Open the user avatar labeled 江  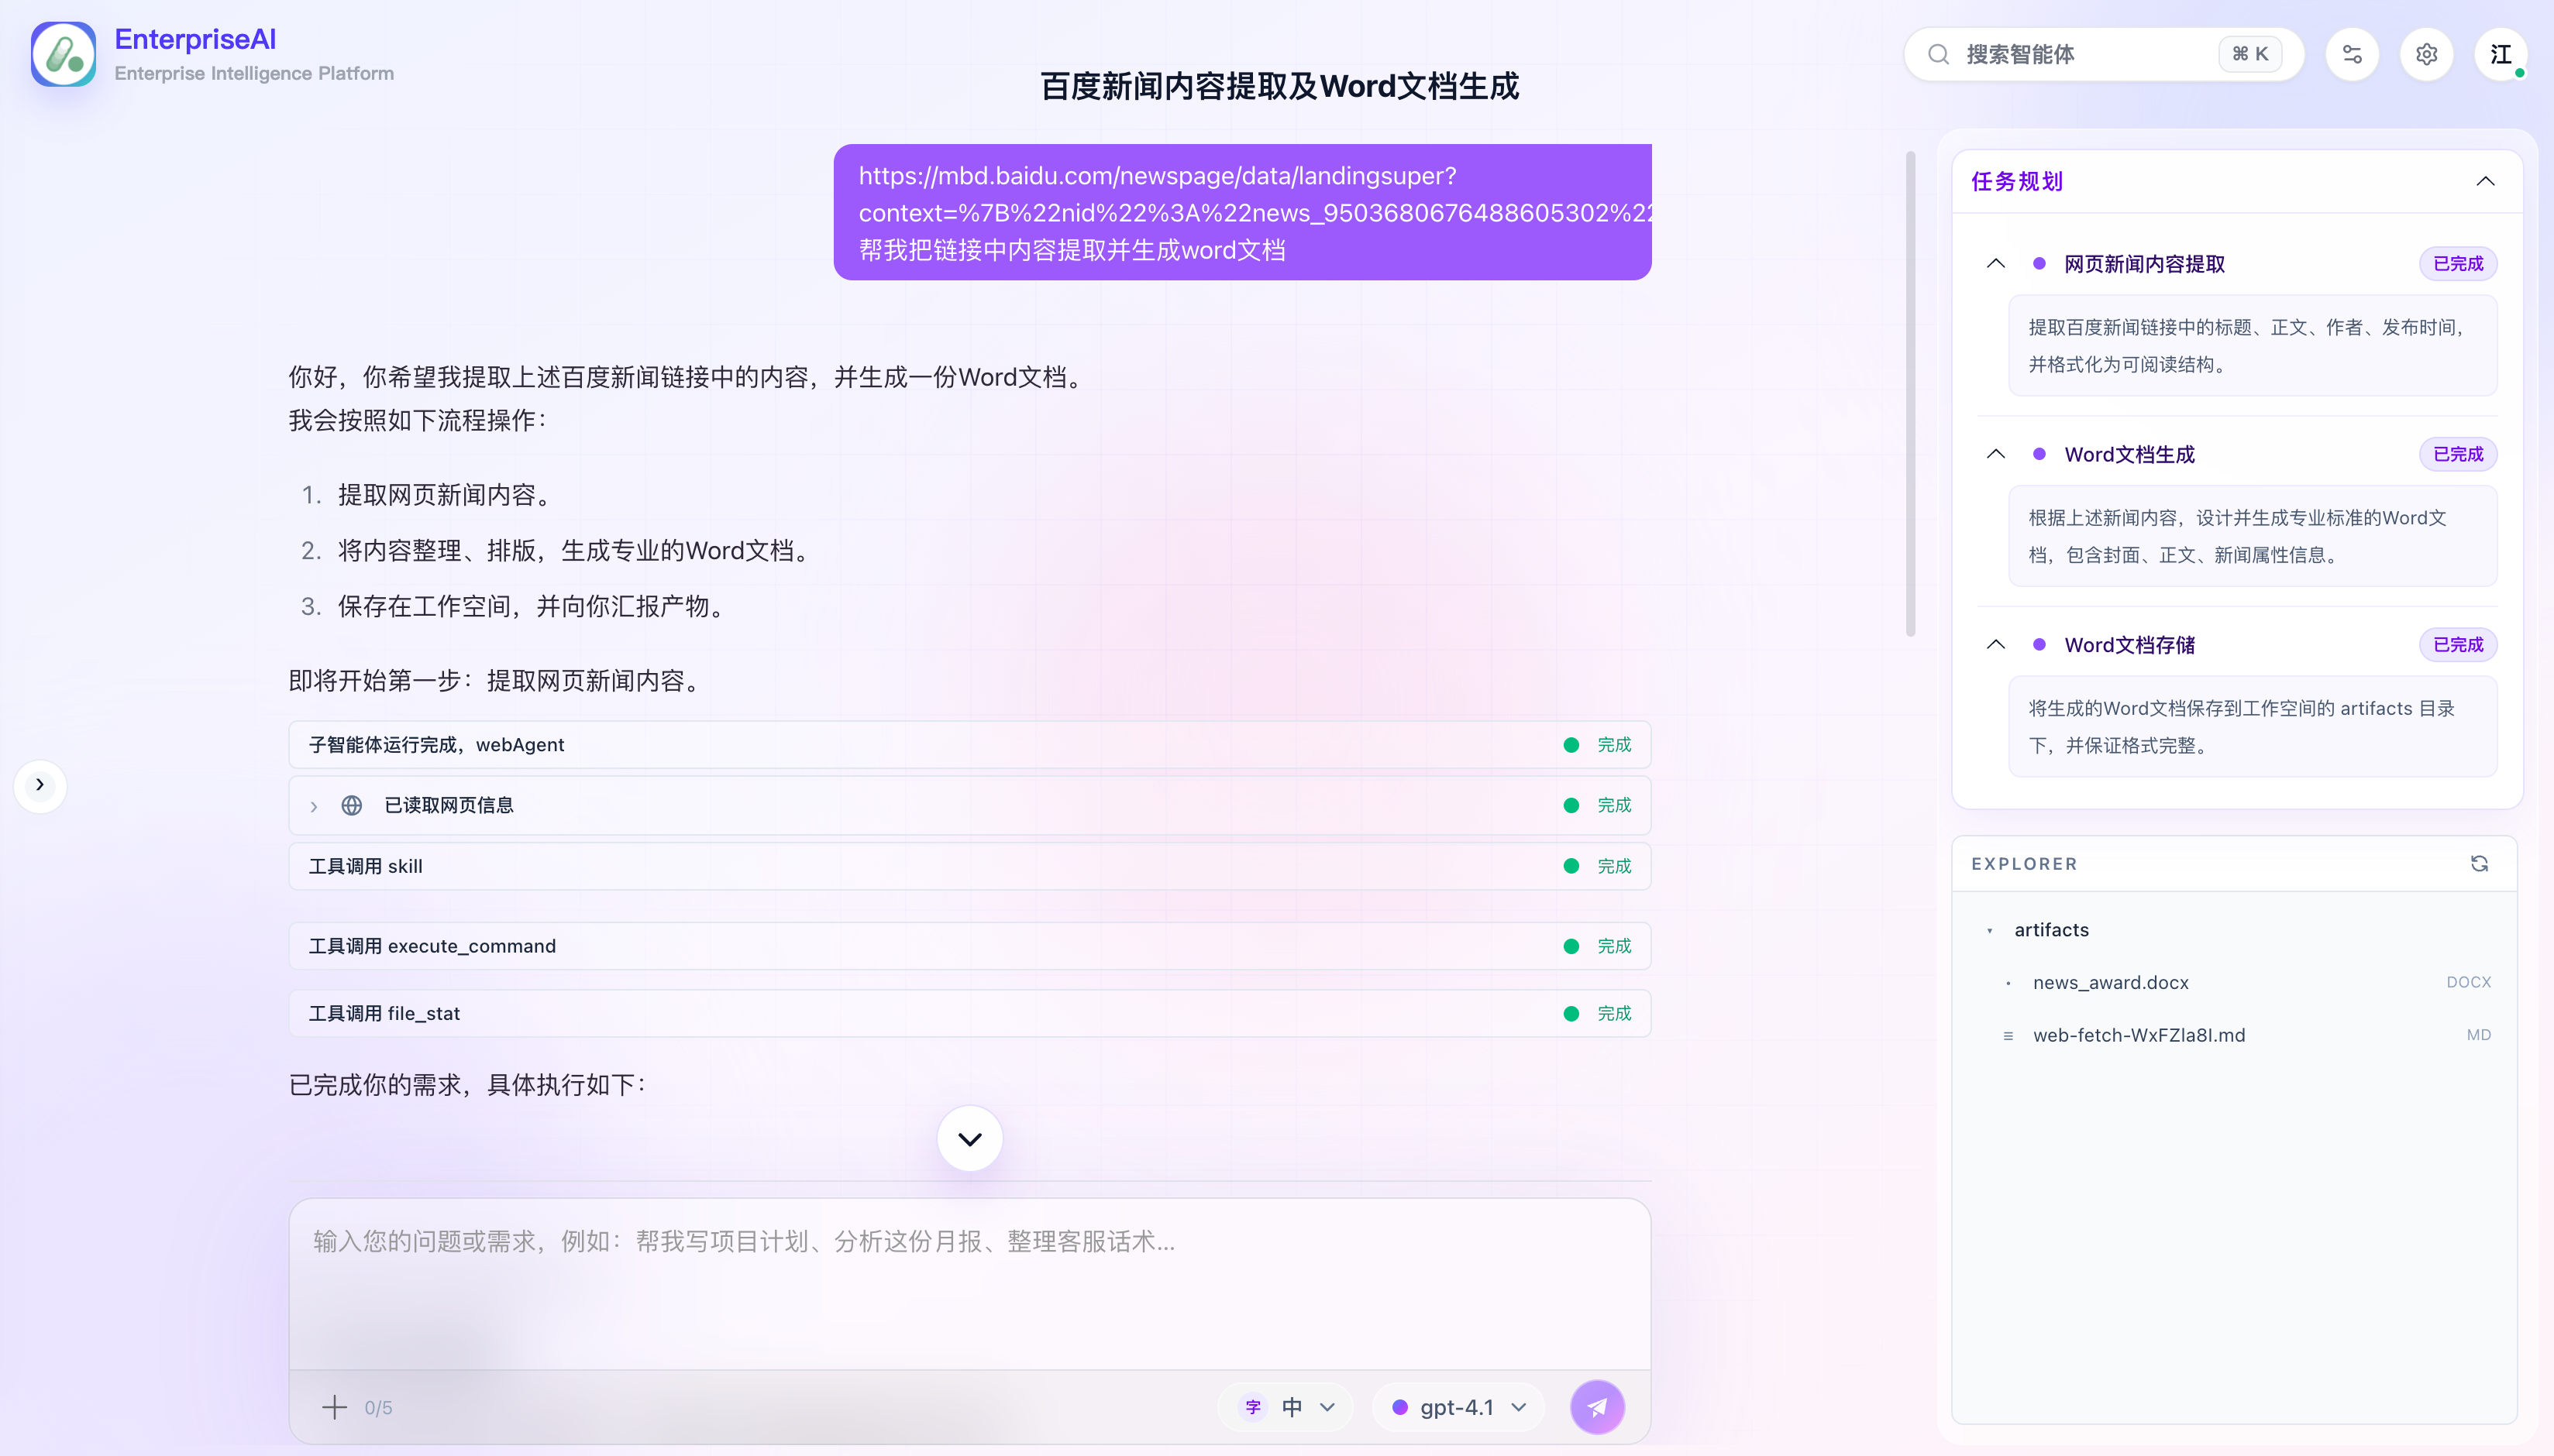[2501, 54]
